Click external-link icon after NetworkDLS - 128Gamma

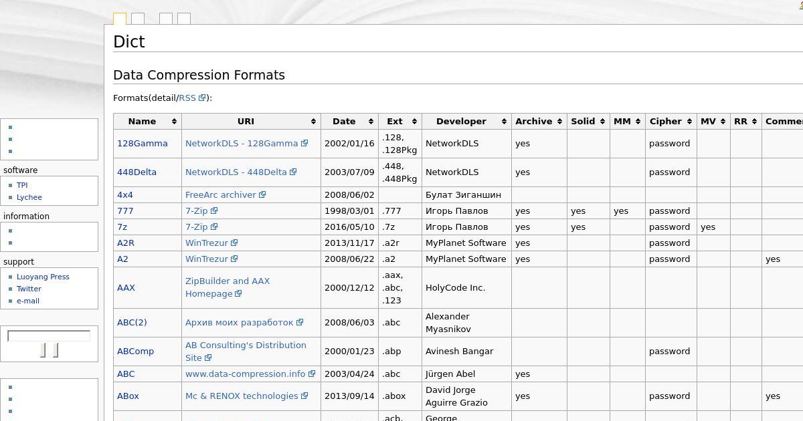tap(304, 143)
